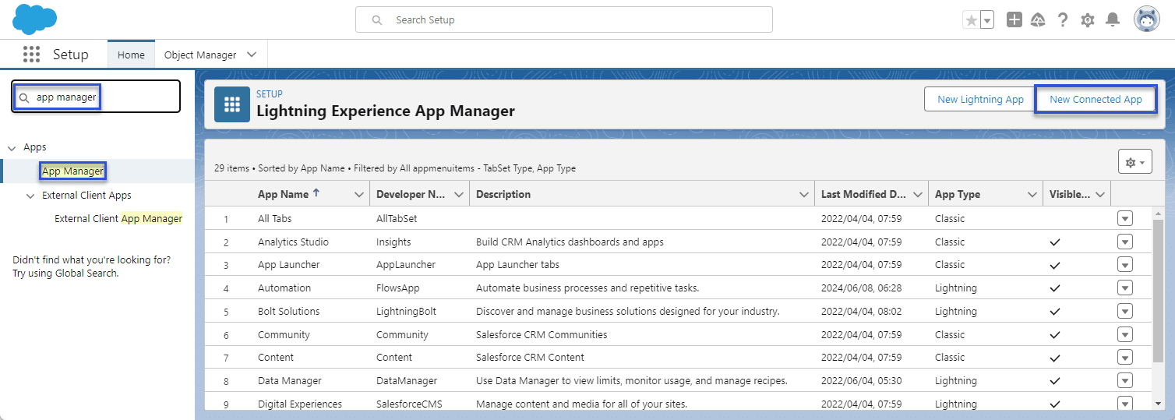1175x420 pixels.
Task: Open row actions menu for Automation
Action: pyautogui.click(x=1124, y=288)
